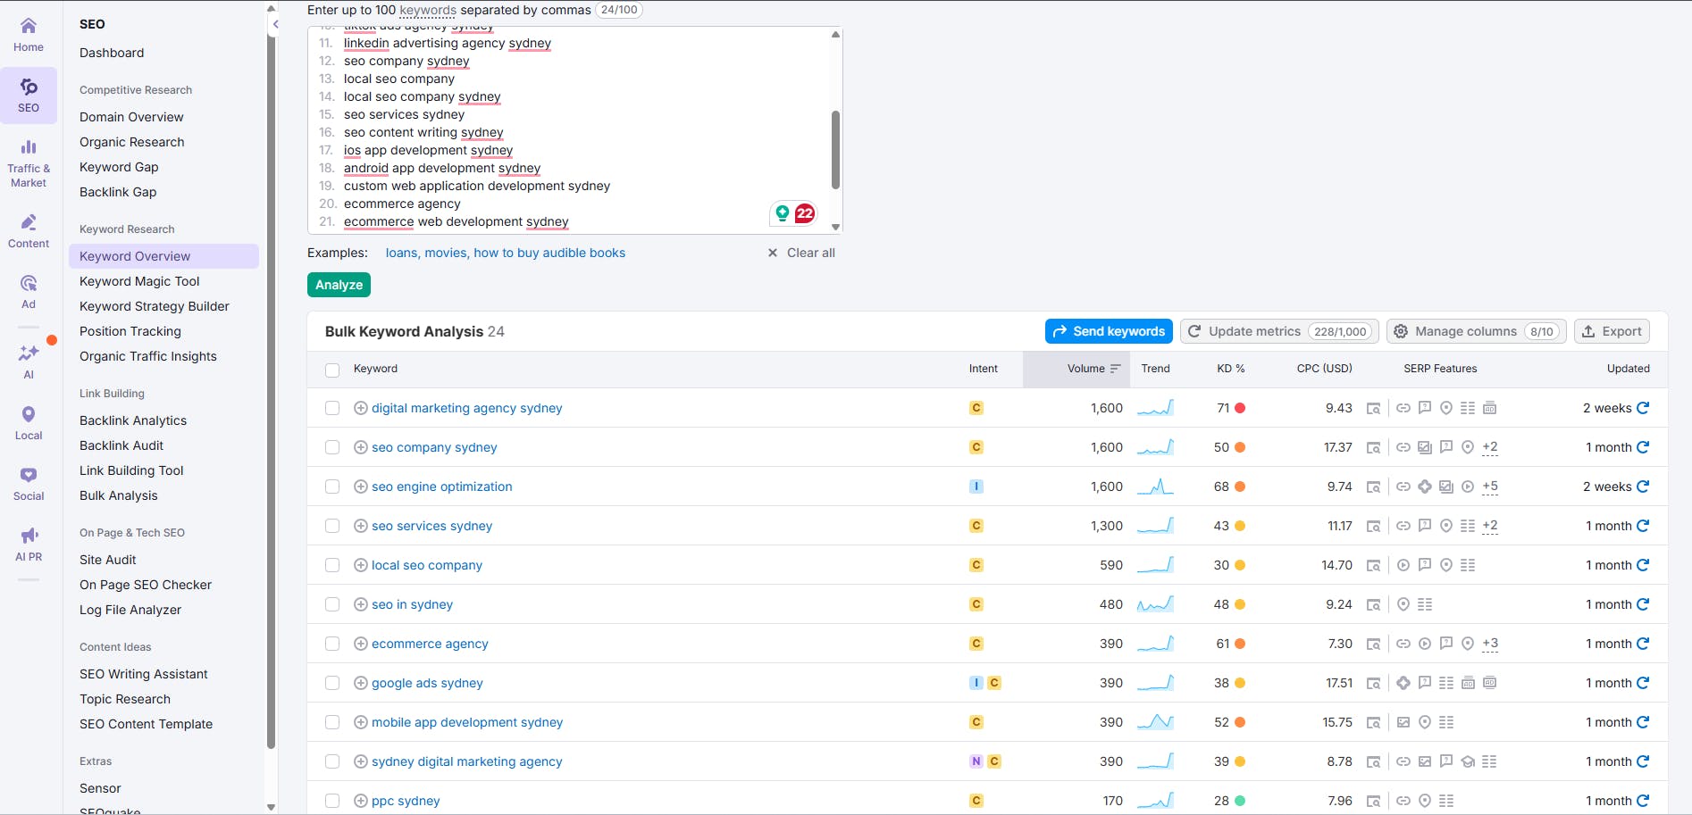The width and height of the screenshot is (1692, 815).
Task: Expand +2 SERP features for seo company sydney
Action: [x=1489, y=447]
